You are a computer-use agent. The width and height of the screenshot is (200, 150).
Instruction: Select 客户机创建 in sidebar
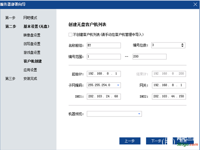point(33,61)
